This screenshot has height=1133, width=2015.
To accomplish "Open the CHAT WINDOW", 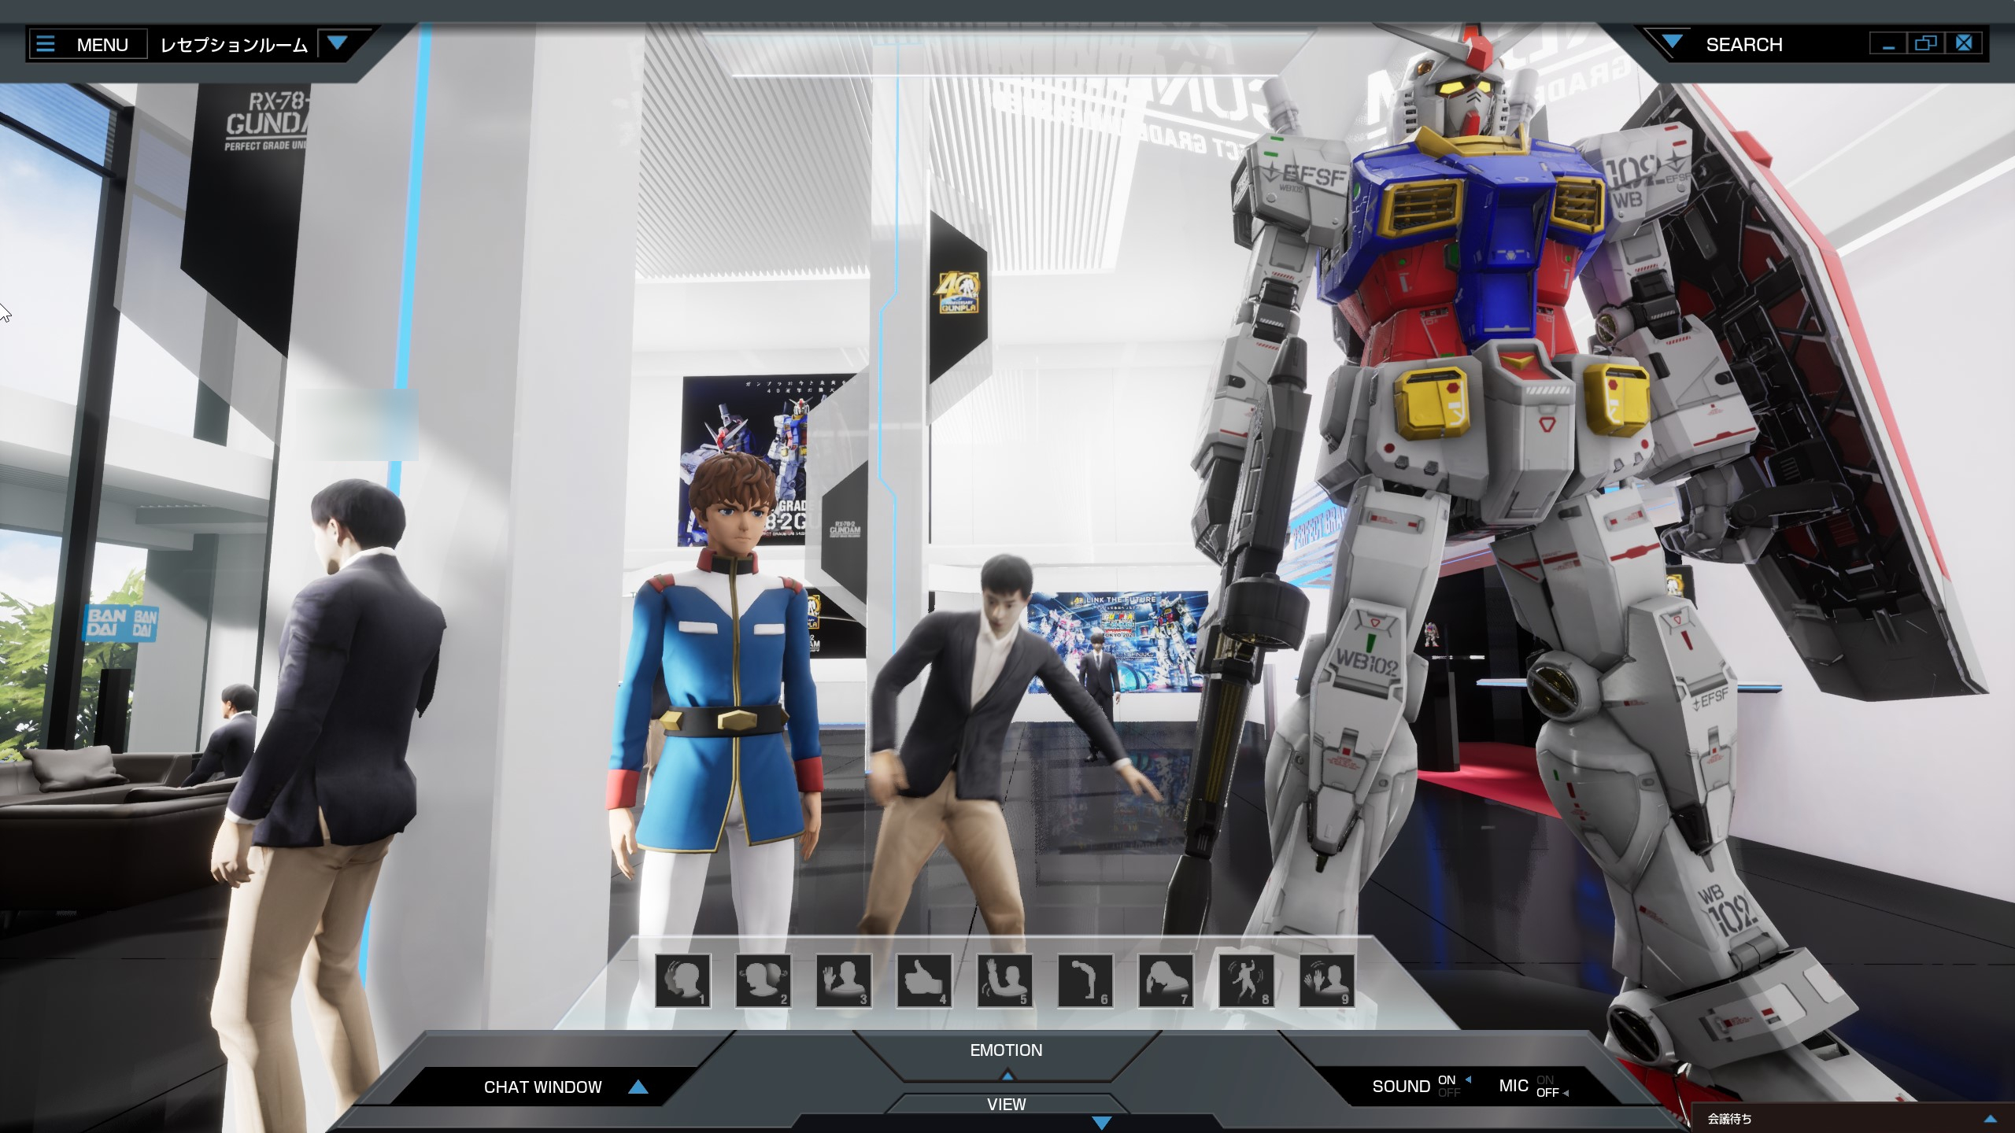I will click(x=542, y=1087).
